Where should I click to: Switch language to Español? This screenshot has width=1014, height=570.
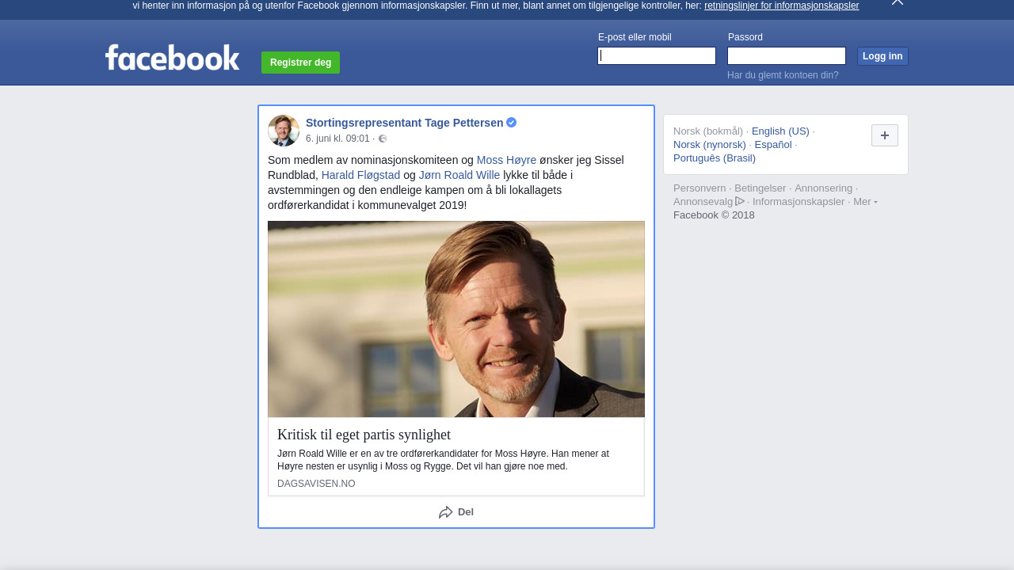pos(773,145)
